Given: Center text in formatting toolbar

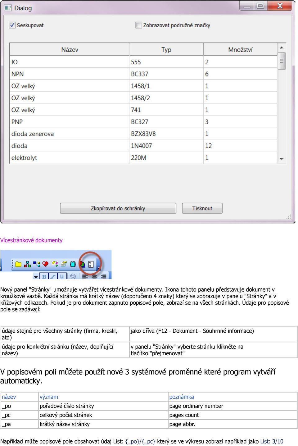Looking at the screenshot, I should tap(94, 276).
